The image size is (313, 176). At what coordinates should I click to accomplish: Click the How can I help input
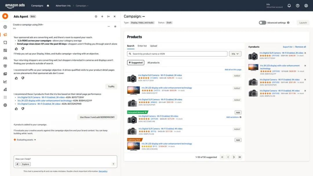pyautogui.click(x=65, y=159)
